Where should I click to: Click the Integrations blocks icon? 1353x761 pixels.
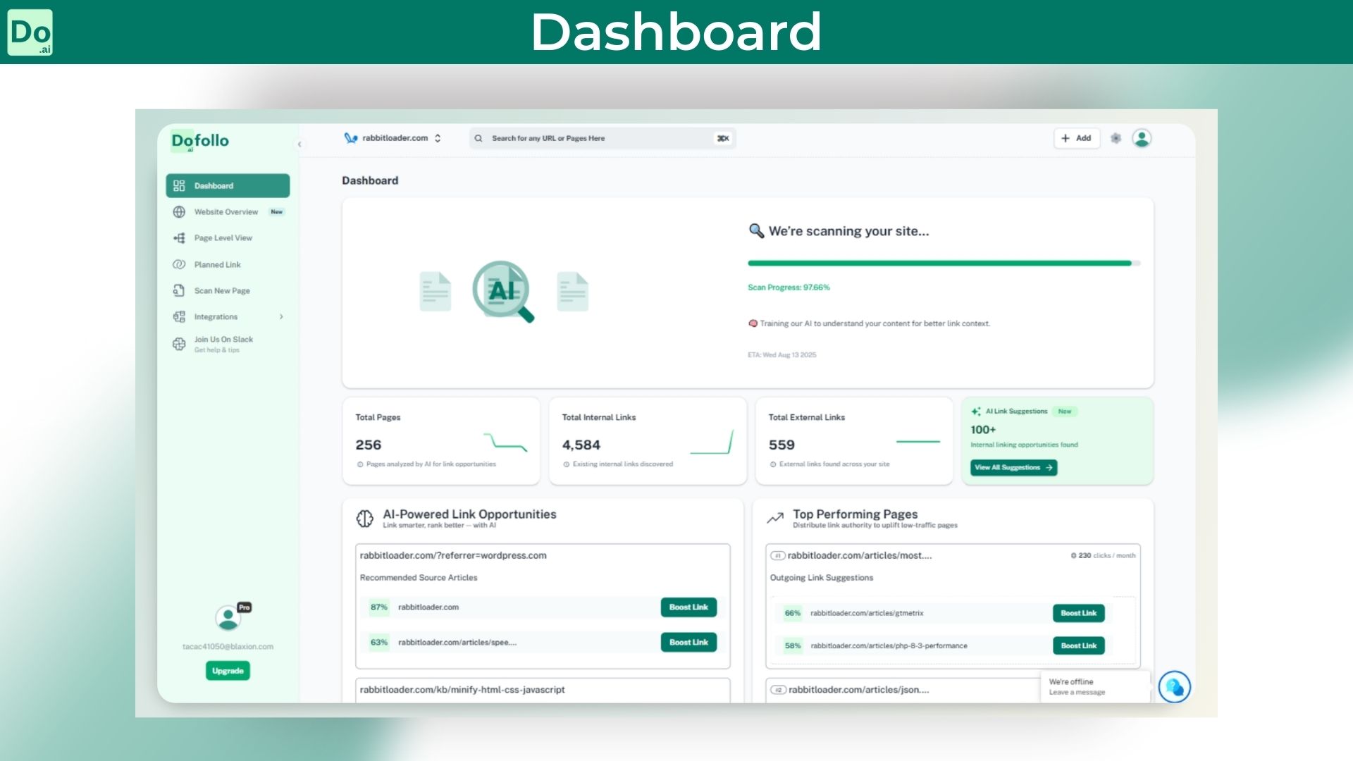[179, 316]
